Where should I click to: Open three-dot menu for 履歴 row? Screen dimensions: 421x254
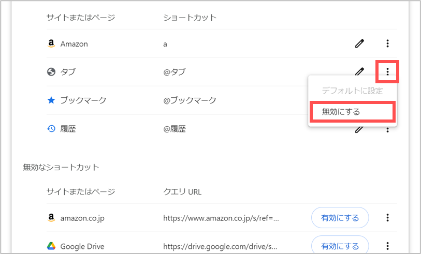point(387,130)
